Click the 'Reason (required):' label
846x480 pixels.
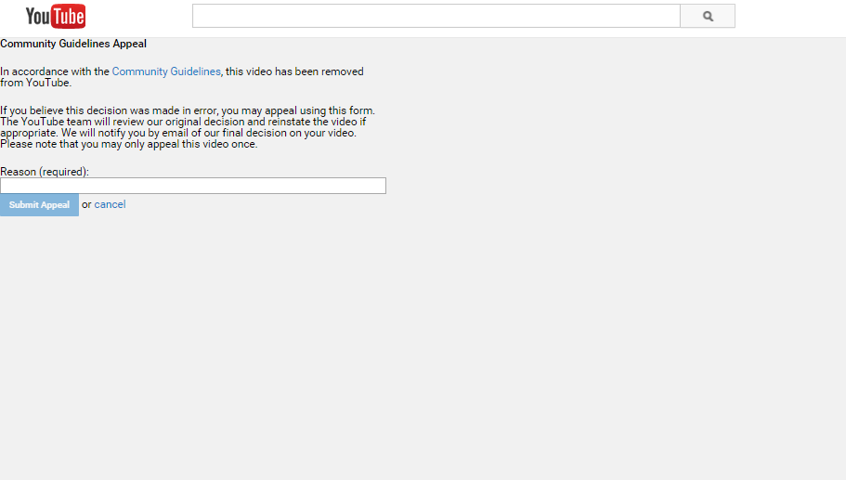(45, 172)
